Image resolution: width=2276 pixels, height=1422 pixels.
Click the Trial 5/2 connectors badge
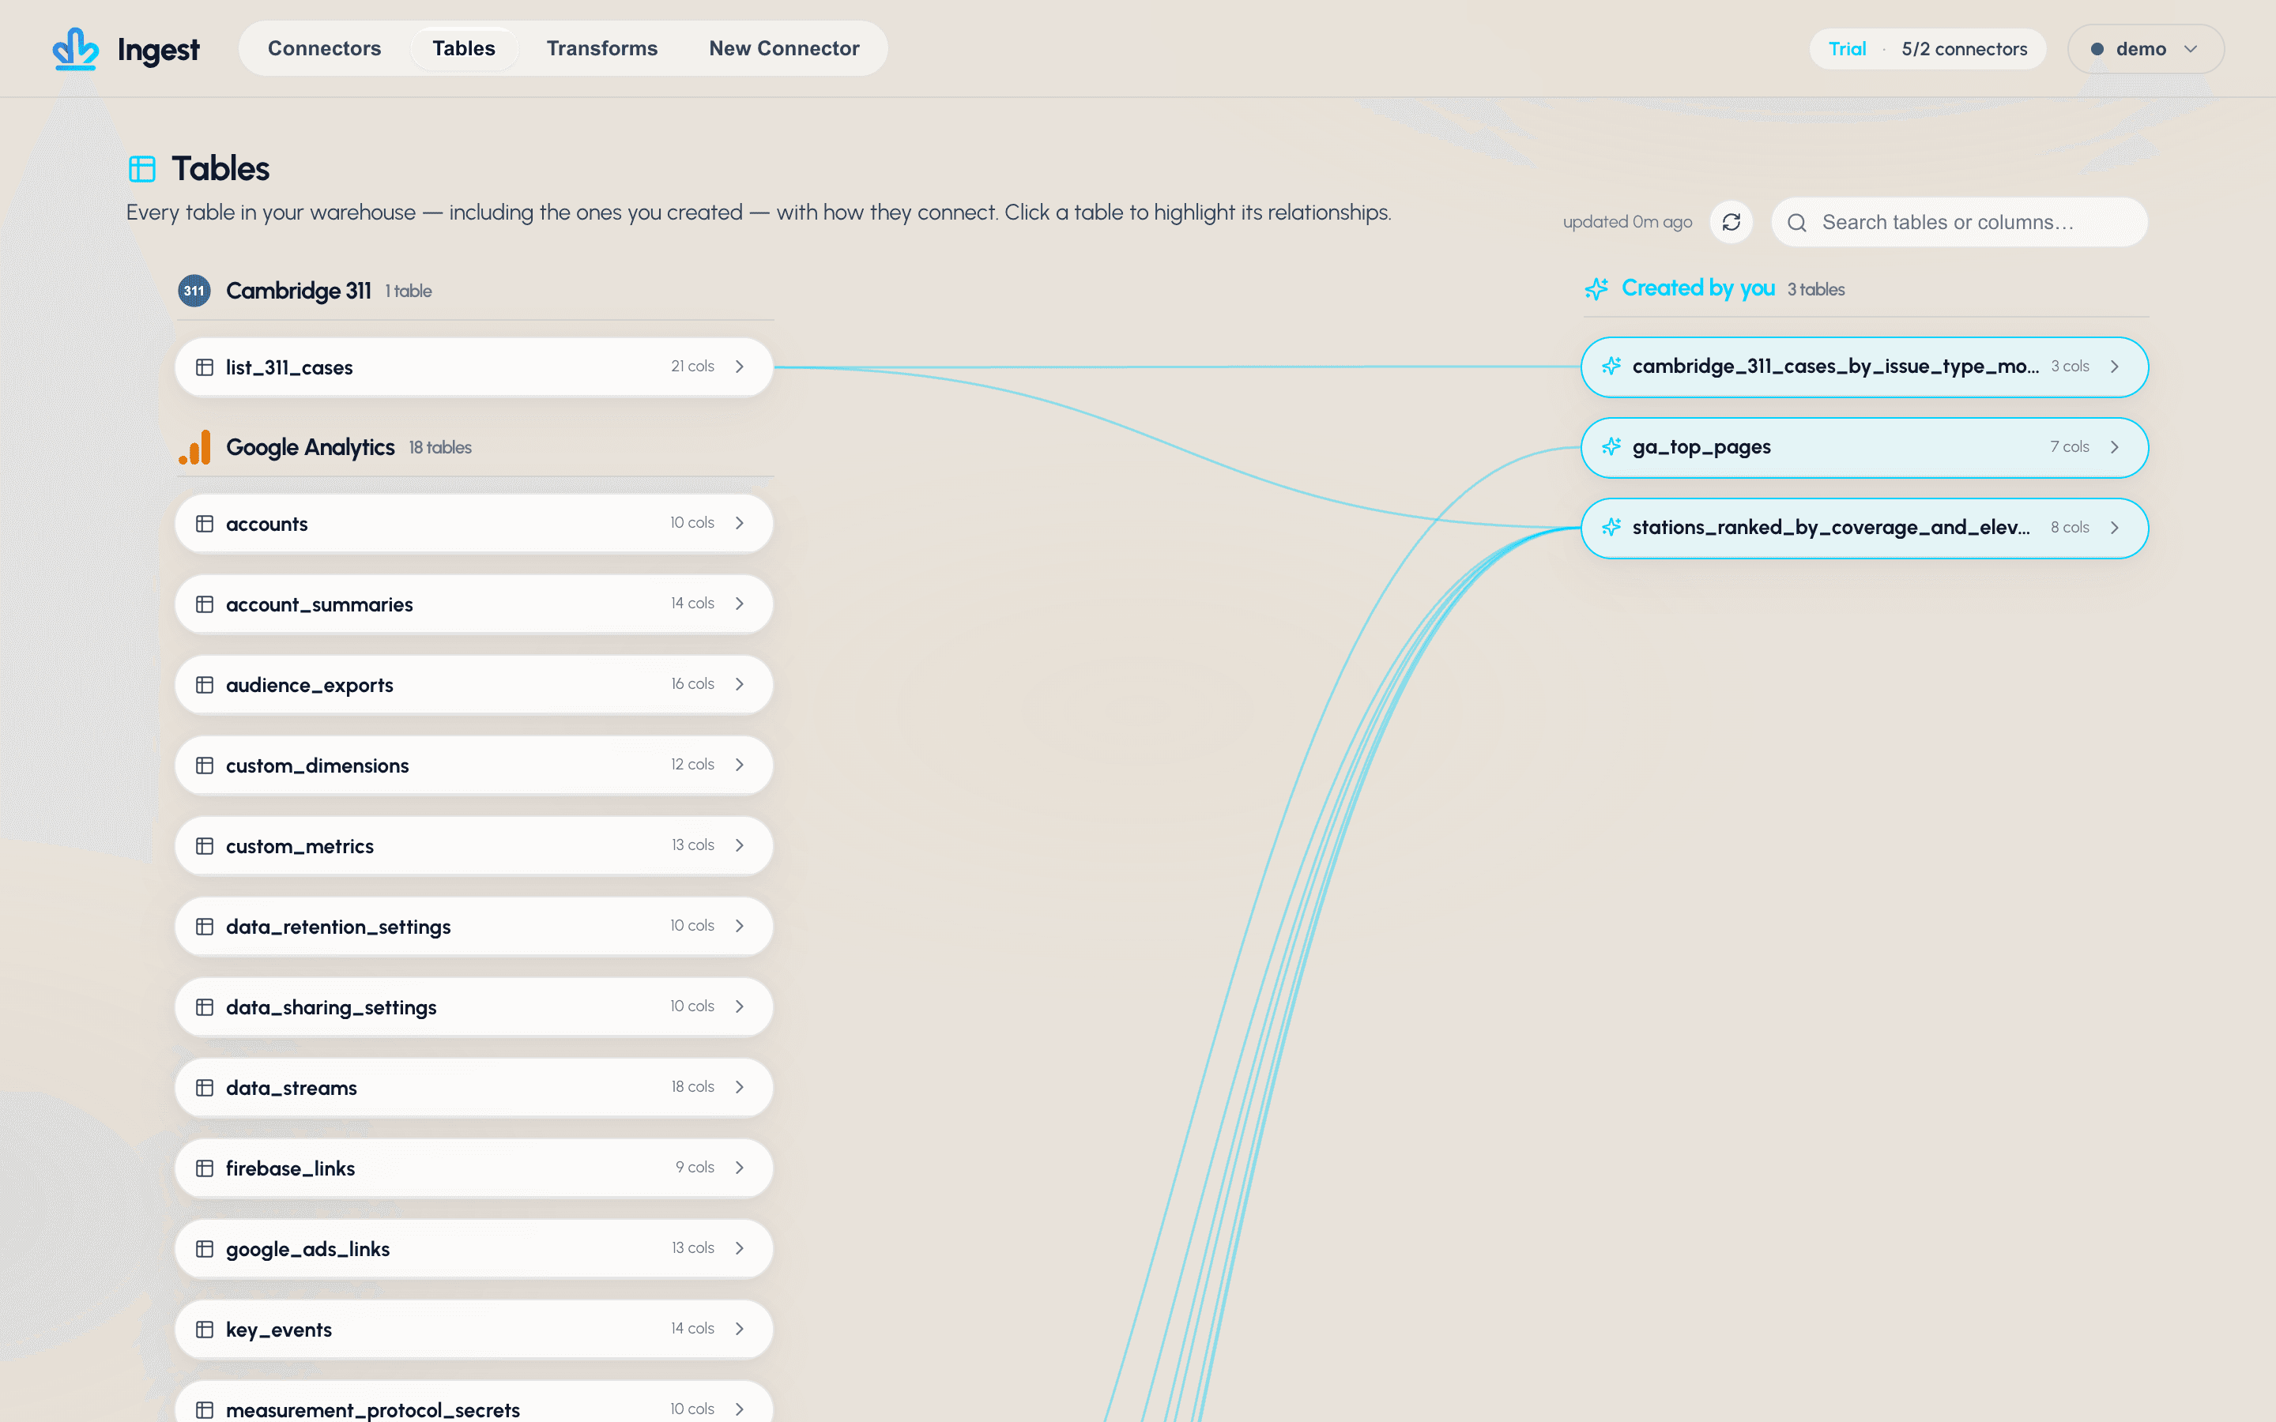(x=1927, y=49)
